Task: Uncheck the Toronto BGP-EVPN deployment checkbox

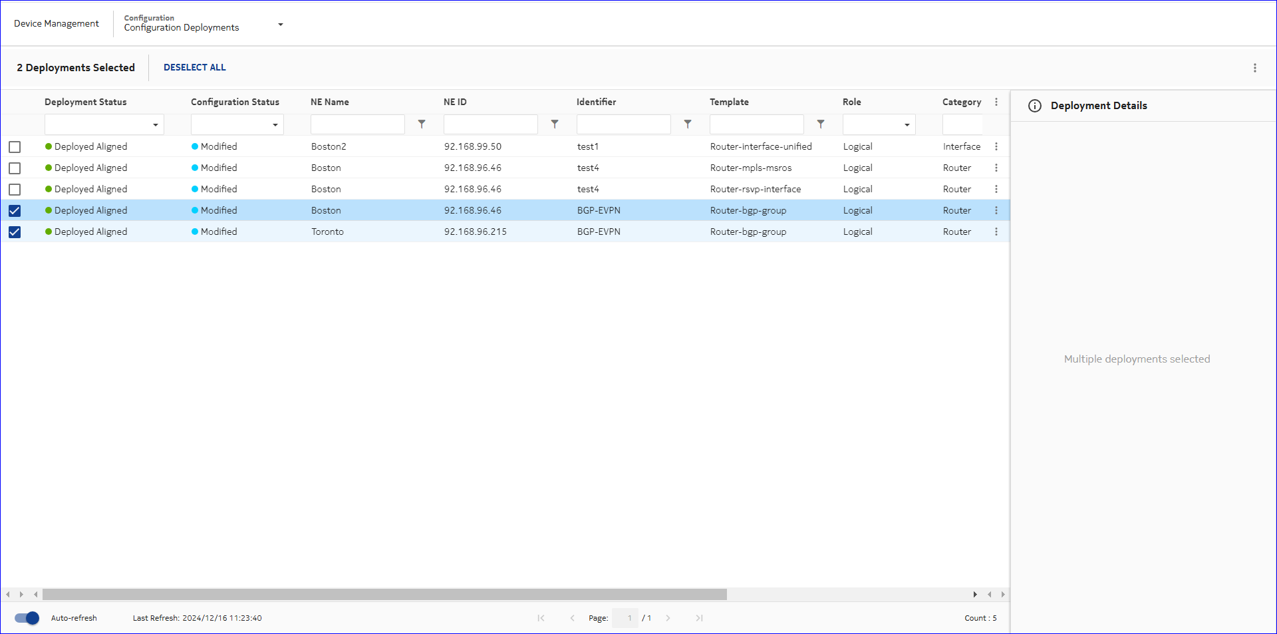Action: click(15, 232)
